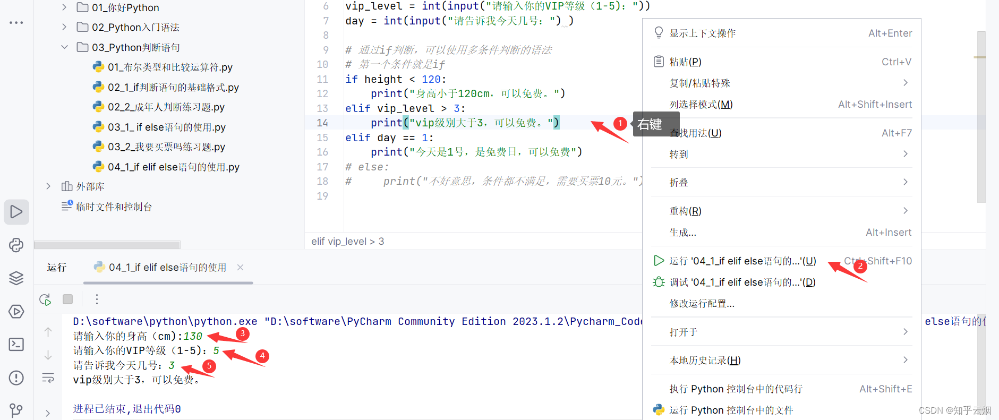Stop the running process square button
This screenshot has height=420, width=999.
click(x=67, y=299)
